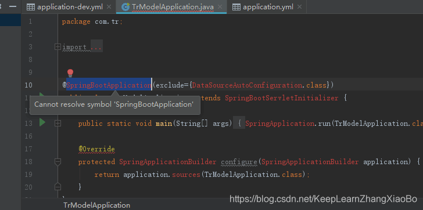Click the red quick-fix lightbulb icon
Screen dimensions: 423x210
(70, 73)
